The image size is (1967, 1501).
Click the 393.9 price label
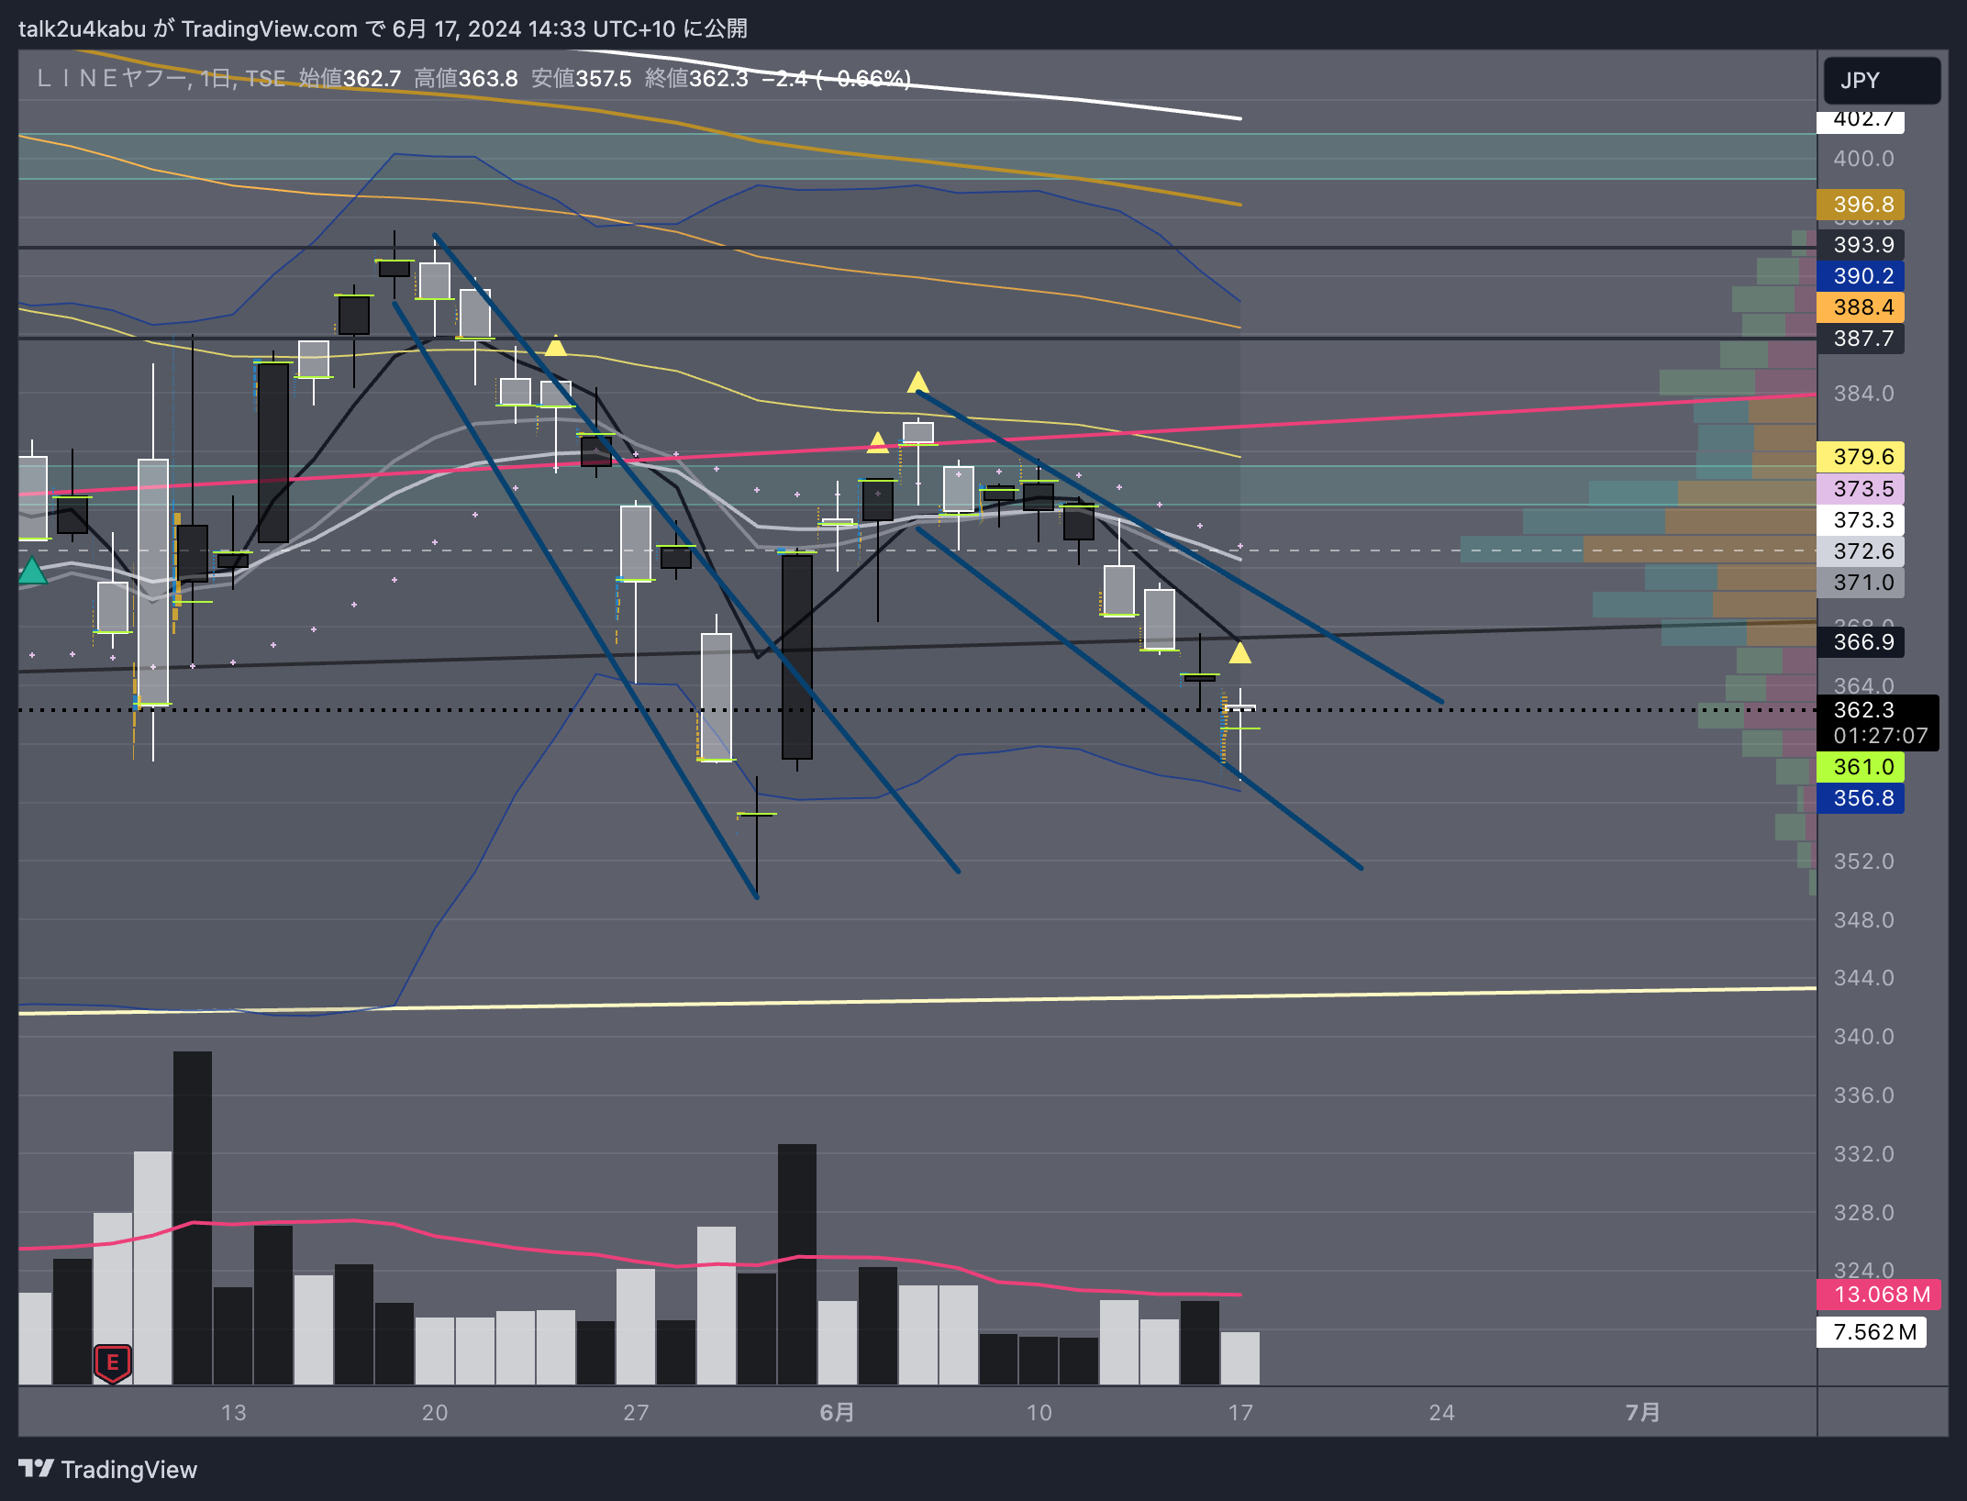(x=1861, y=245)
